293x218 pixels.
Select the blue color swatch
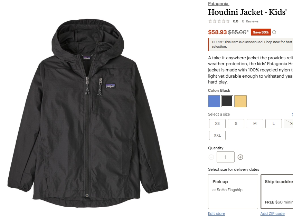click(214, 101)
